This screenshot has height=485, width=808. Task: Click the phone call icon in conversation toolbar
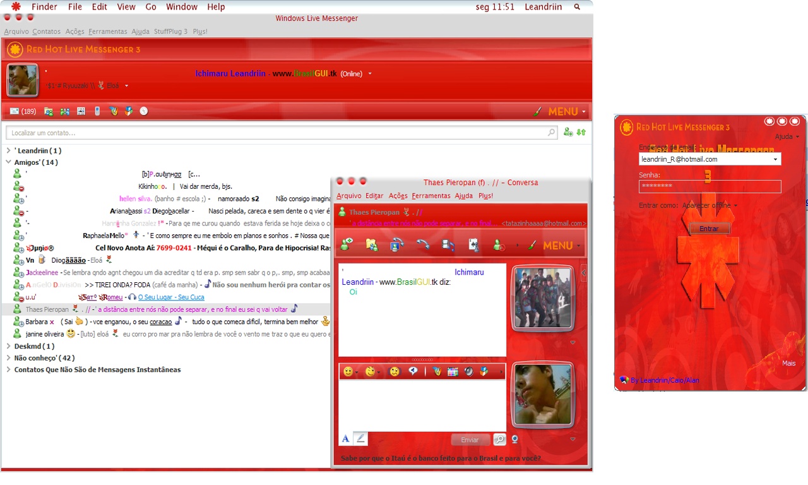422,245
